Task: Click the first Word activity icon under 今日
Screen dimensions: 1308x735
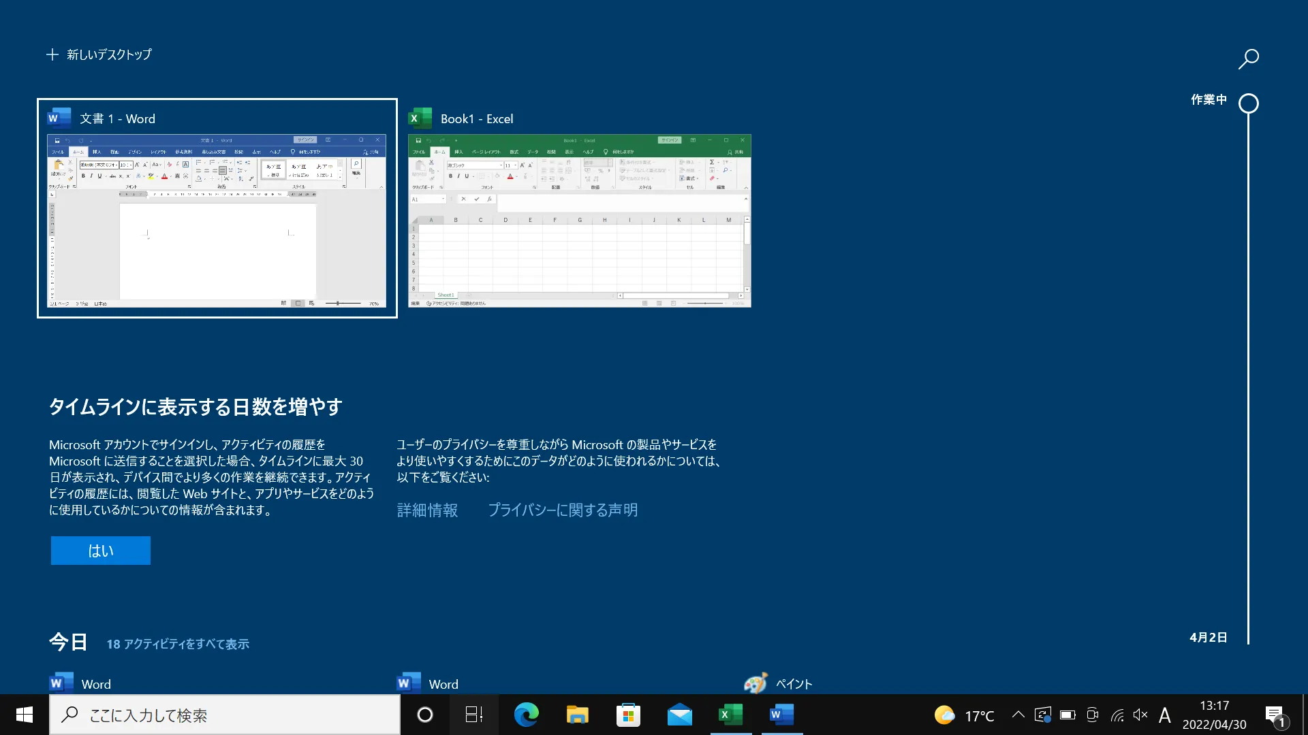Action: 61,683
